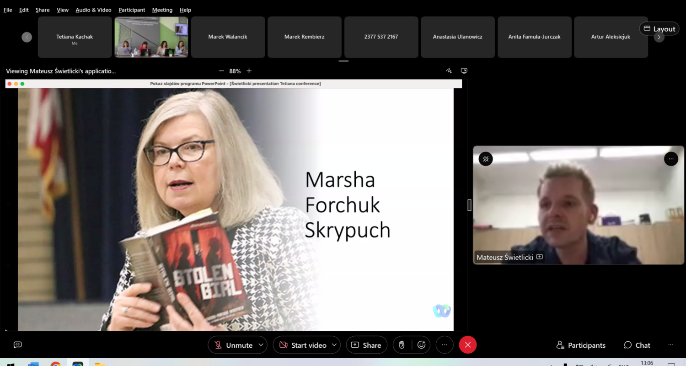
Task: Open the Meeting menu
Action: point(162,10)
